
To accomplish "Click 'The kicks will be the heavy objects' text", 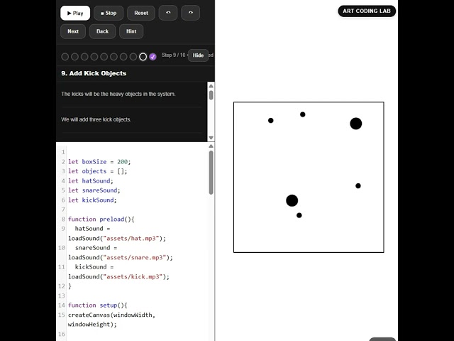I will (x=118, y=94).
